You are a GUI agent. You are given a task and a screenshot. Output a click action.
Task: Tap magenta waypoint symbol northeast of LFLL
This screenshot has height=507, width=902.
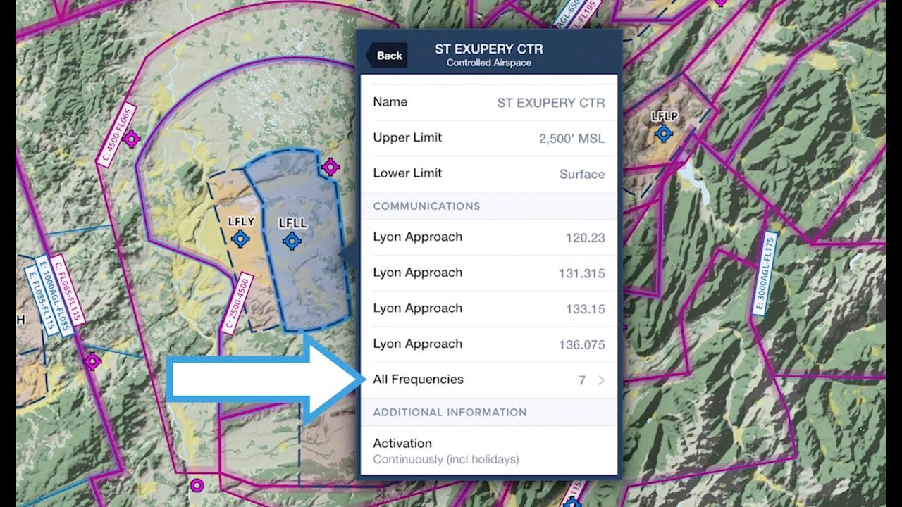tap(330, 167)
